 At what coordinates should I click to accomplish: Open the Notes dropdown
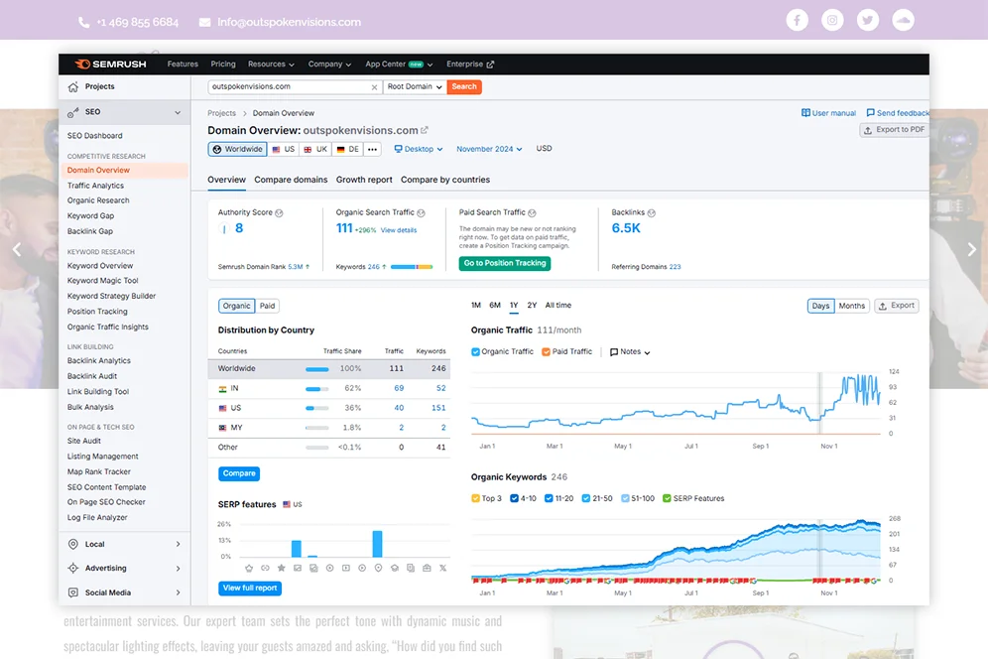coord(630,352)
